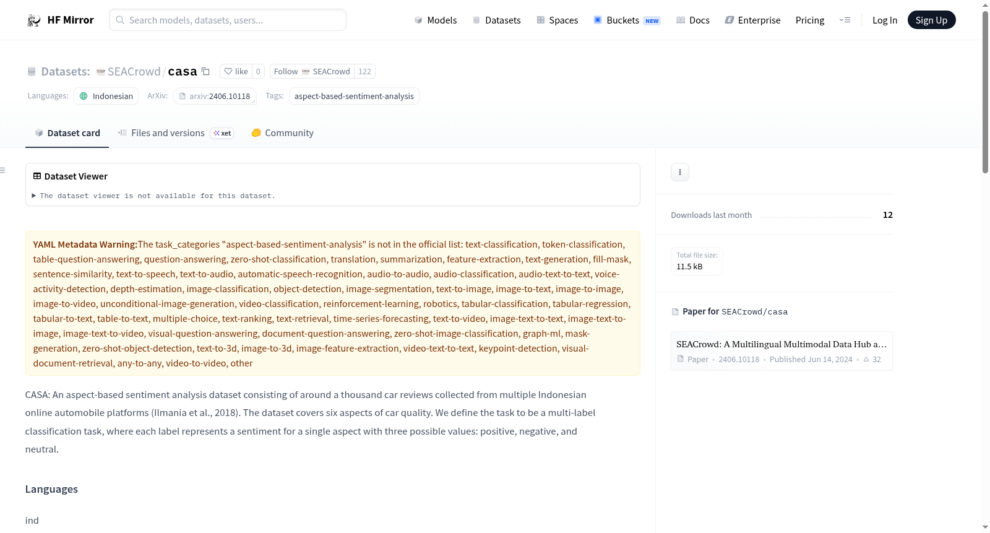Expand the dataset viewer unavailable message
The width and height of the screenshot is (990, 533).
[x=153, y=196]
